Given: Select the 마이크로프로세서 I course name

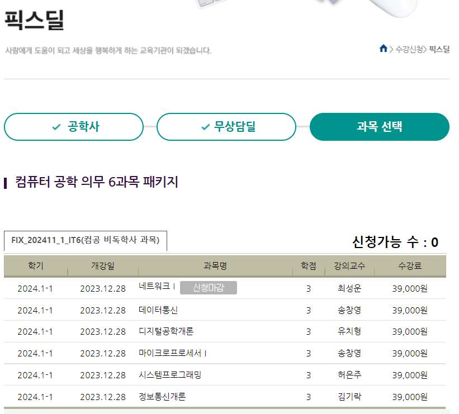Looking at the screenshot, I should (x=173, y=353).
